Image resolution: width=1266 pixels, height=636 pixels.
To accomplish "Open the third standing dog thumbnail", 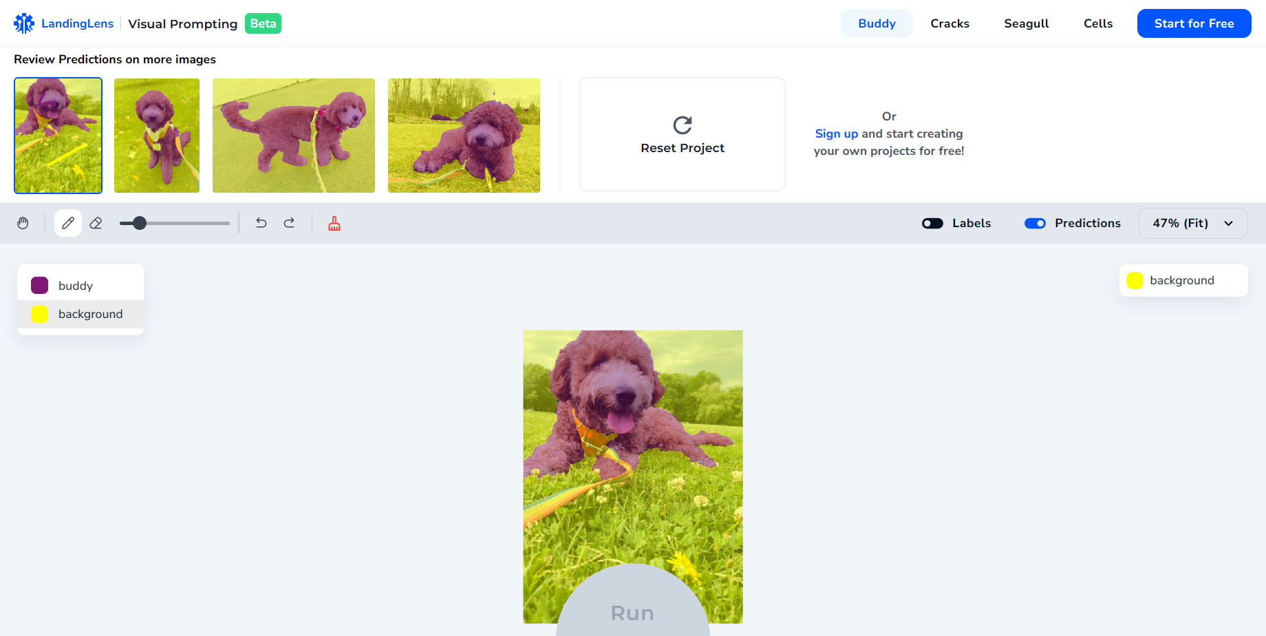I will [x=294, y=136].
